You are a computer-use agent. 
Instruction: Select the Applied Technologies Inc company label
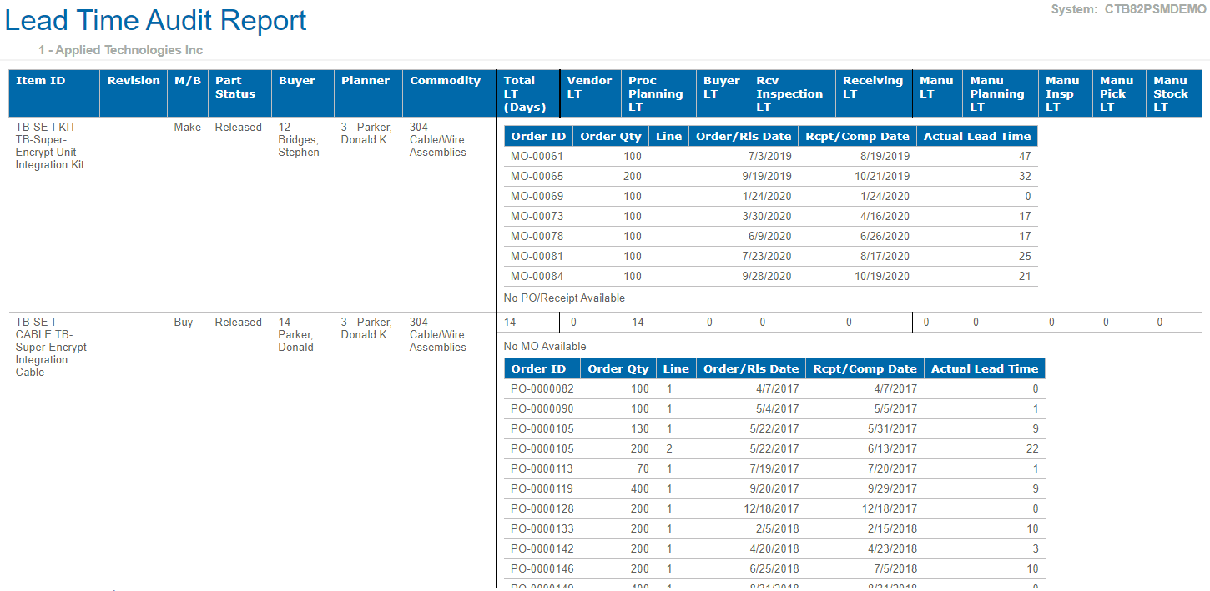click(x=120, y=50)
